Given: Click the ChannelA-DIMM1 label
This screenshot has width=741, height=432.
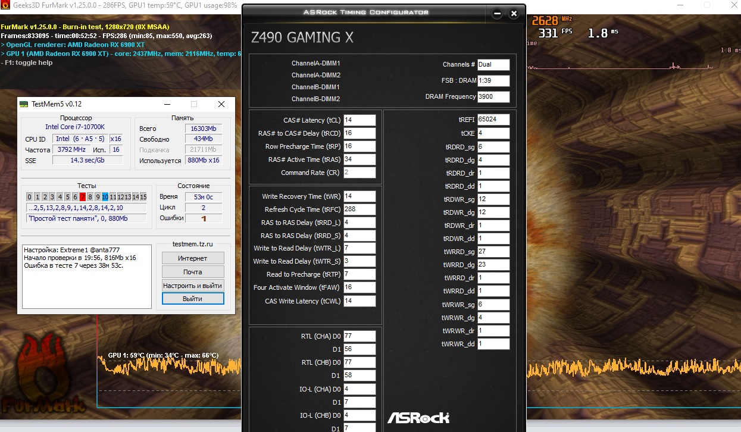Looking at the screenshot, I should tap(315, 63).
